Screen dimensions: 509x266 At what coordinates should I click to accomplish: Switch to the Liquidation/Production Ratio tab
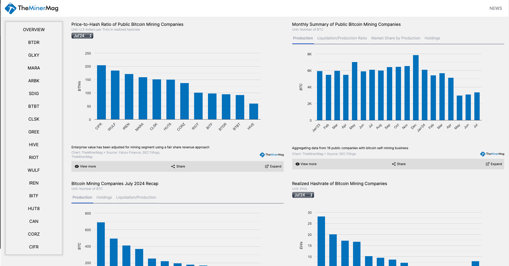(342, 38)
